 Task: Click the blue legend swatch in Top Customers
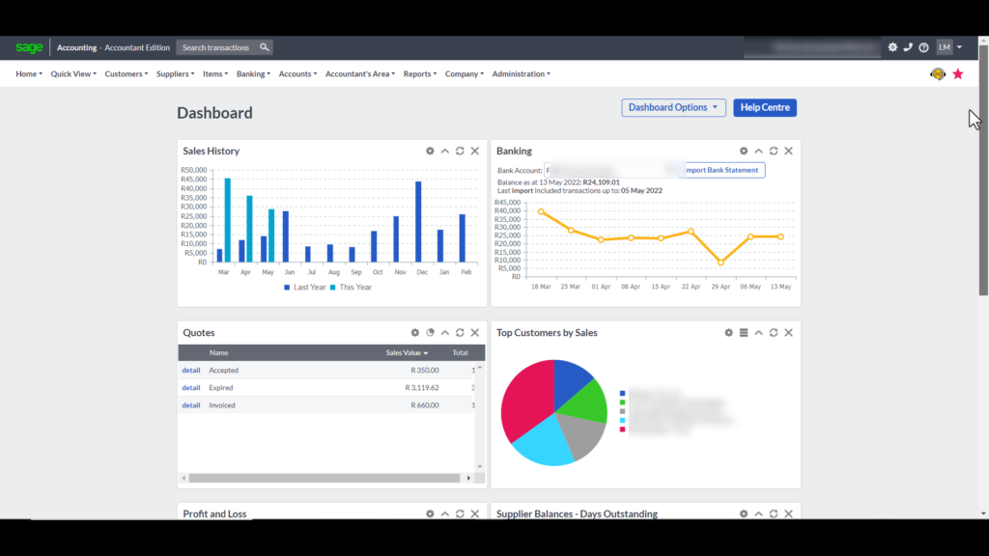[623, 394]
